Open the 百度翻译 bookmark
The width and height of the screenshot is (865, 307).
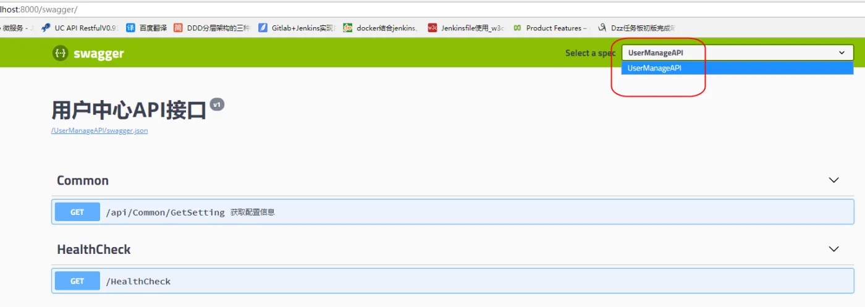tap(146, 28)
